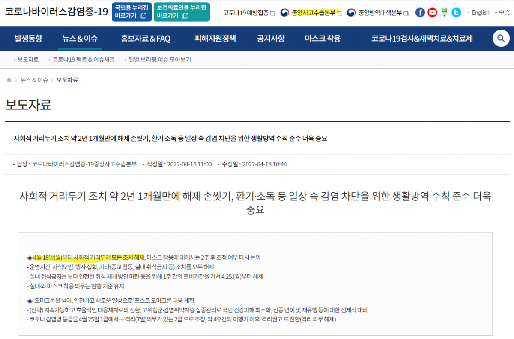Open the 공지사항 main menu

coord(270,39)
